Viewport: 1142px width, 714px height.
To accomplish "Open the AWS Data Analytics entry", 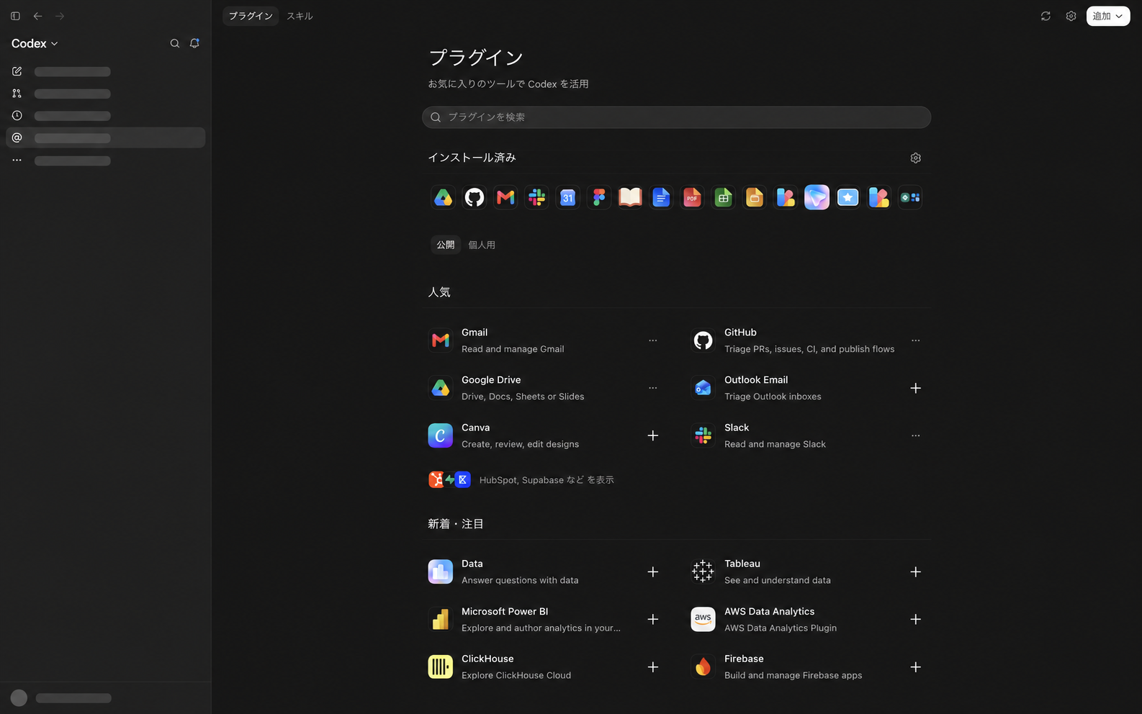I will pyautogui.click(x=808, y=619).
